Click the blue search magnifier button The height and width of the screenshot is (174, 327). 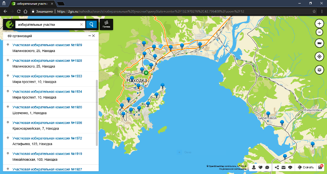click(x=91, y=24)
